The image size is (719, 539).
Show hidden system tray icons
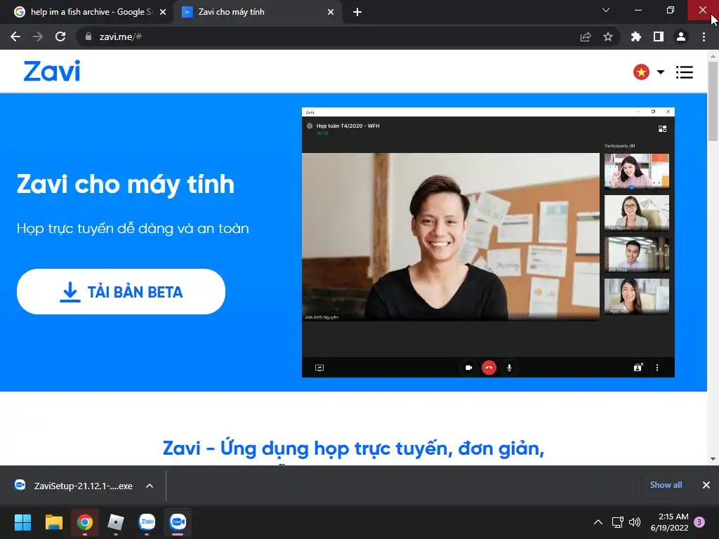(598, 522)
